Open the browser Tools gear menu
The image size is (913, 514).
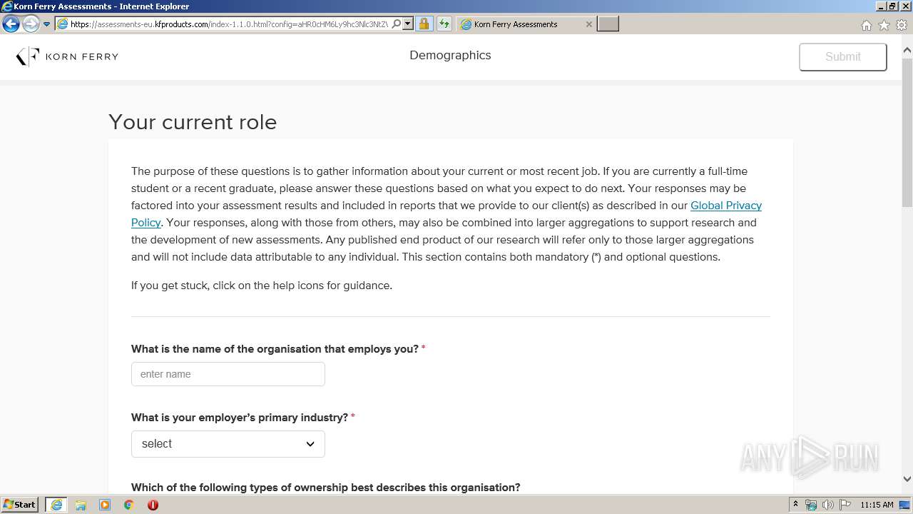click(x=902, y=25)
